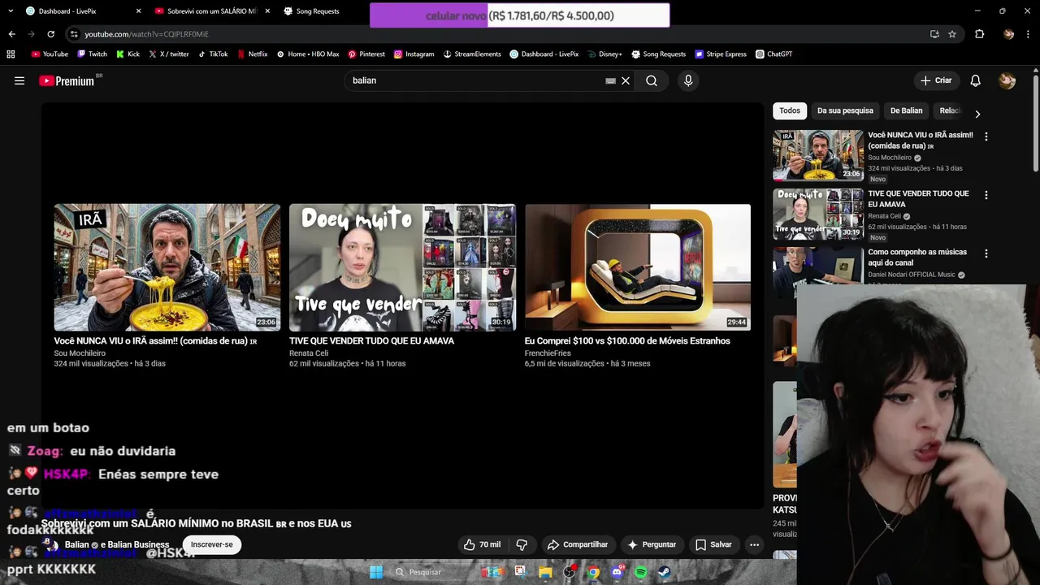The width and height of the screenshot is (1040, 585).
Task: Open Windows Start menu
Action: point(376,572)
